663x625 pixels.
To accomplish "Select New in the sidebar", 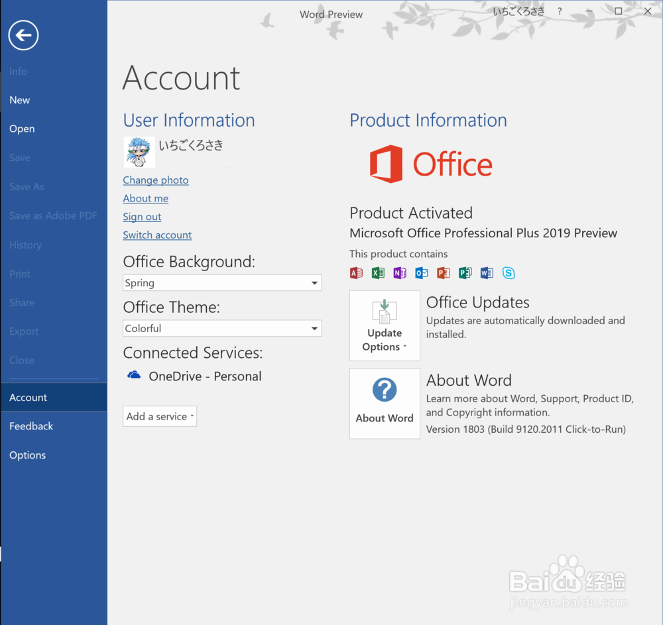I will coord(54,100).
